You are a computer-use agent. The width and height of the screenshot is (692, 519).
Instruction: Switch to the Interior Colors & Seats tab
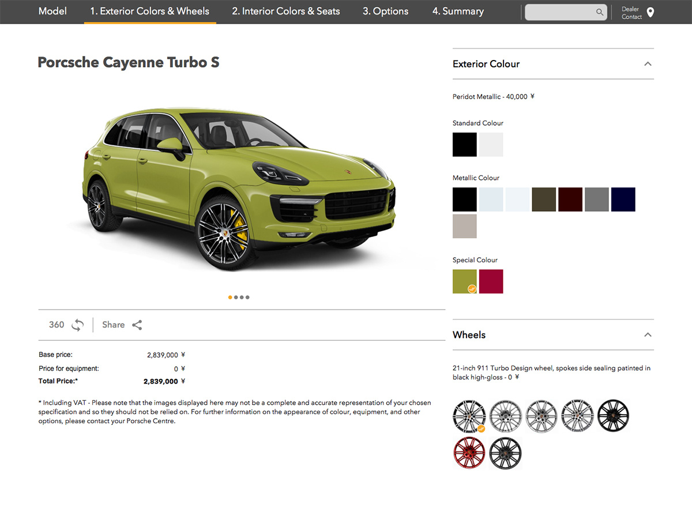point(285,11)
